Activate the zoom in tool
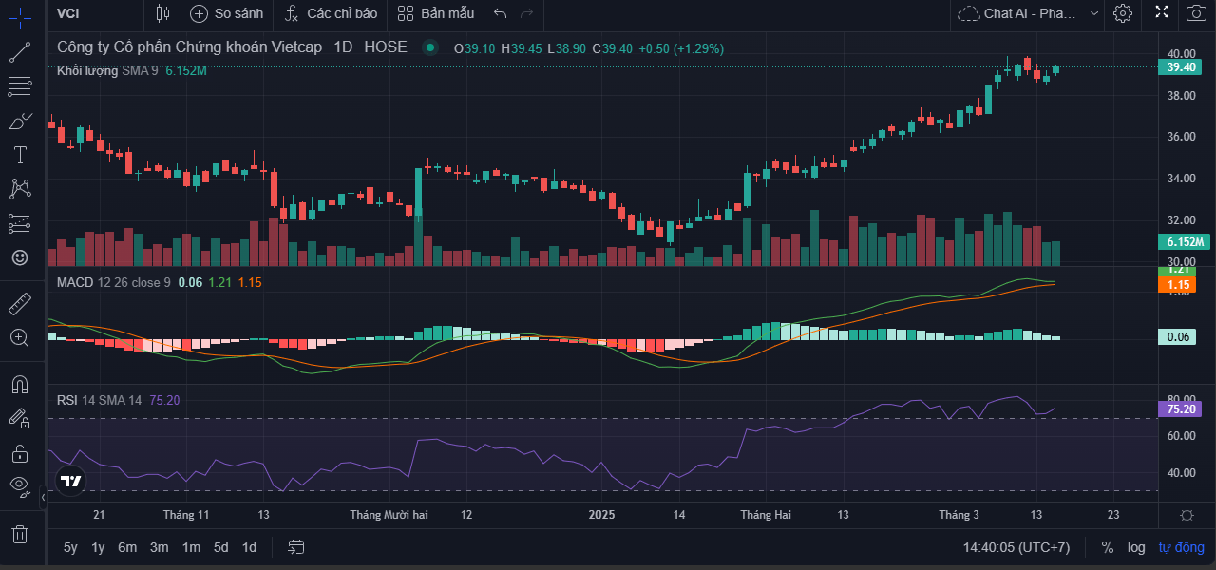This screenshot has height=570, width=1216. (20, 337)
